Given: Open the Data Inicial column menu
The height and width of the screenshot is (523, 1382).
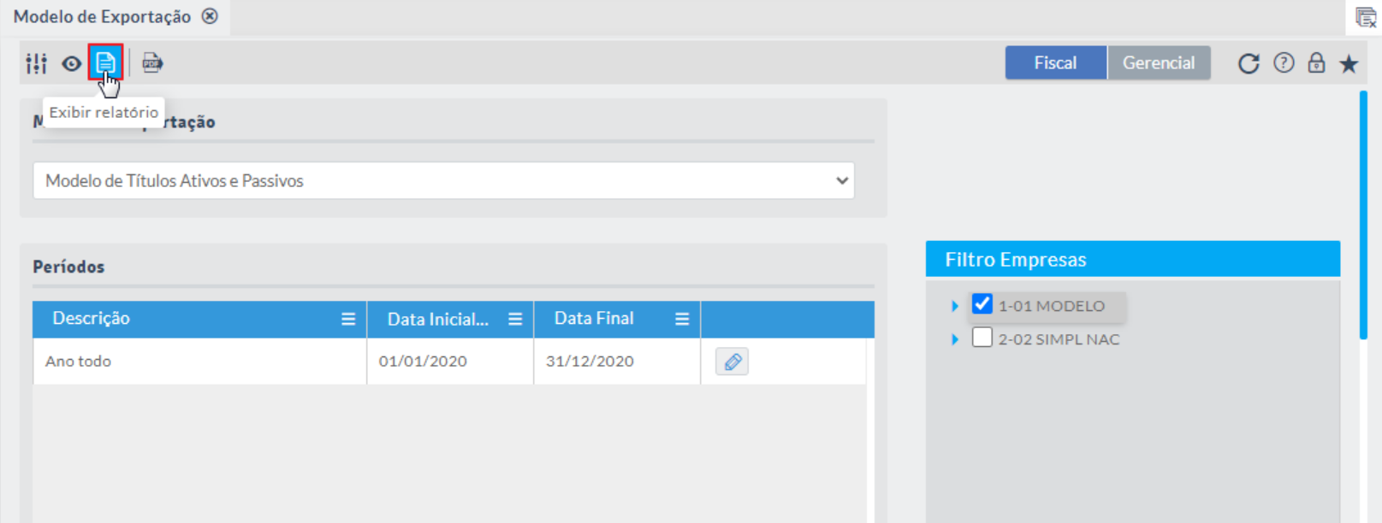Looking at the screenshot, I should pos(515,319).
